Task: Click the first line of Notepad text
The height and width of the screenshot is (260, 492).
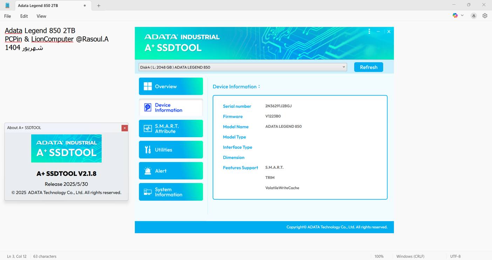Action: (40, 30)
